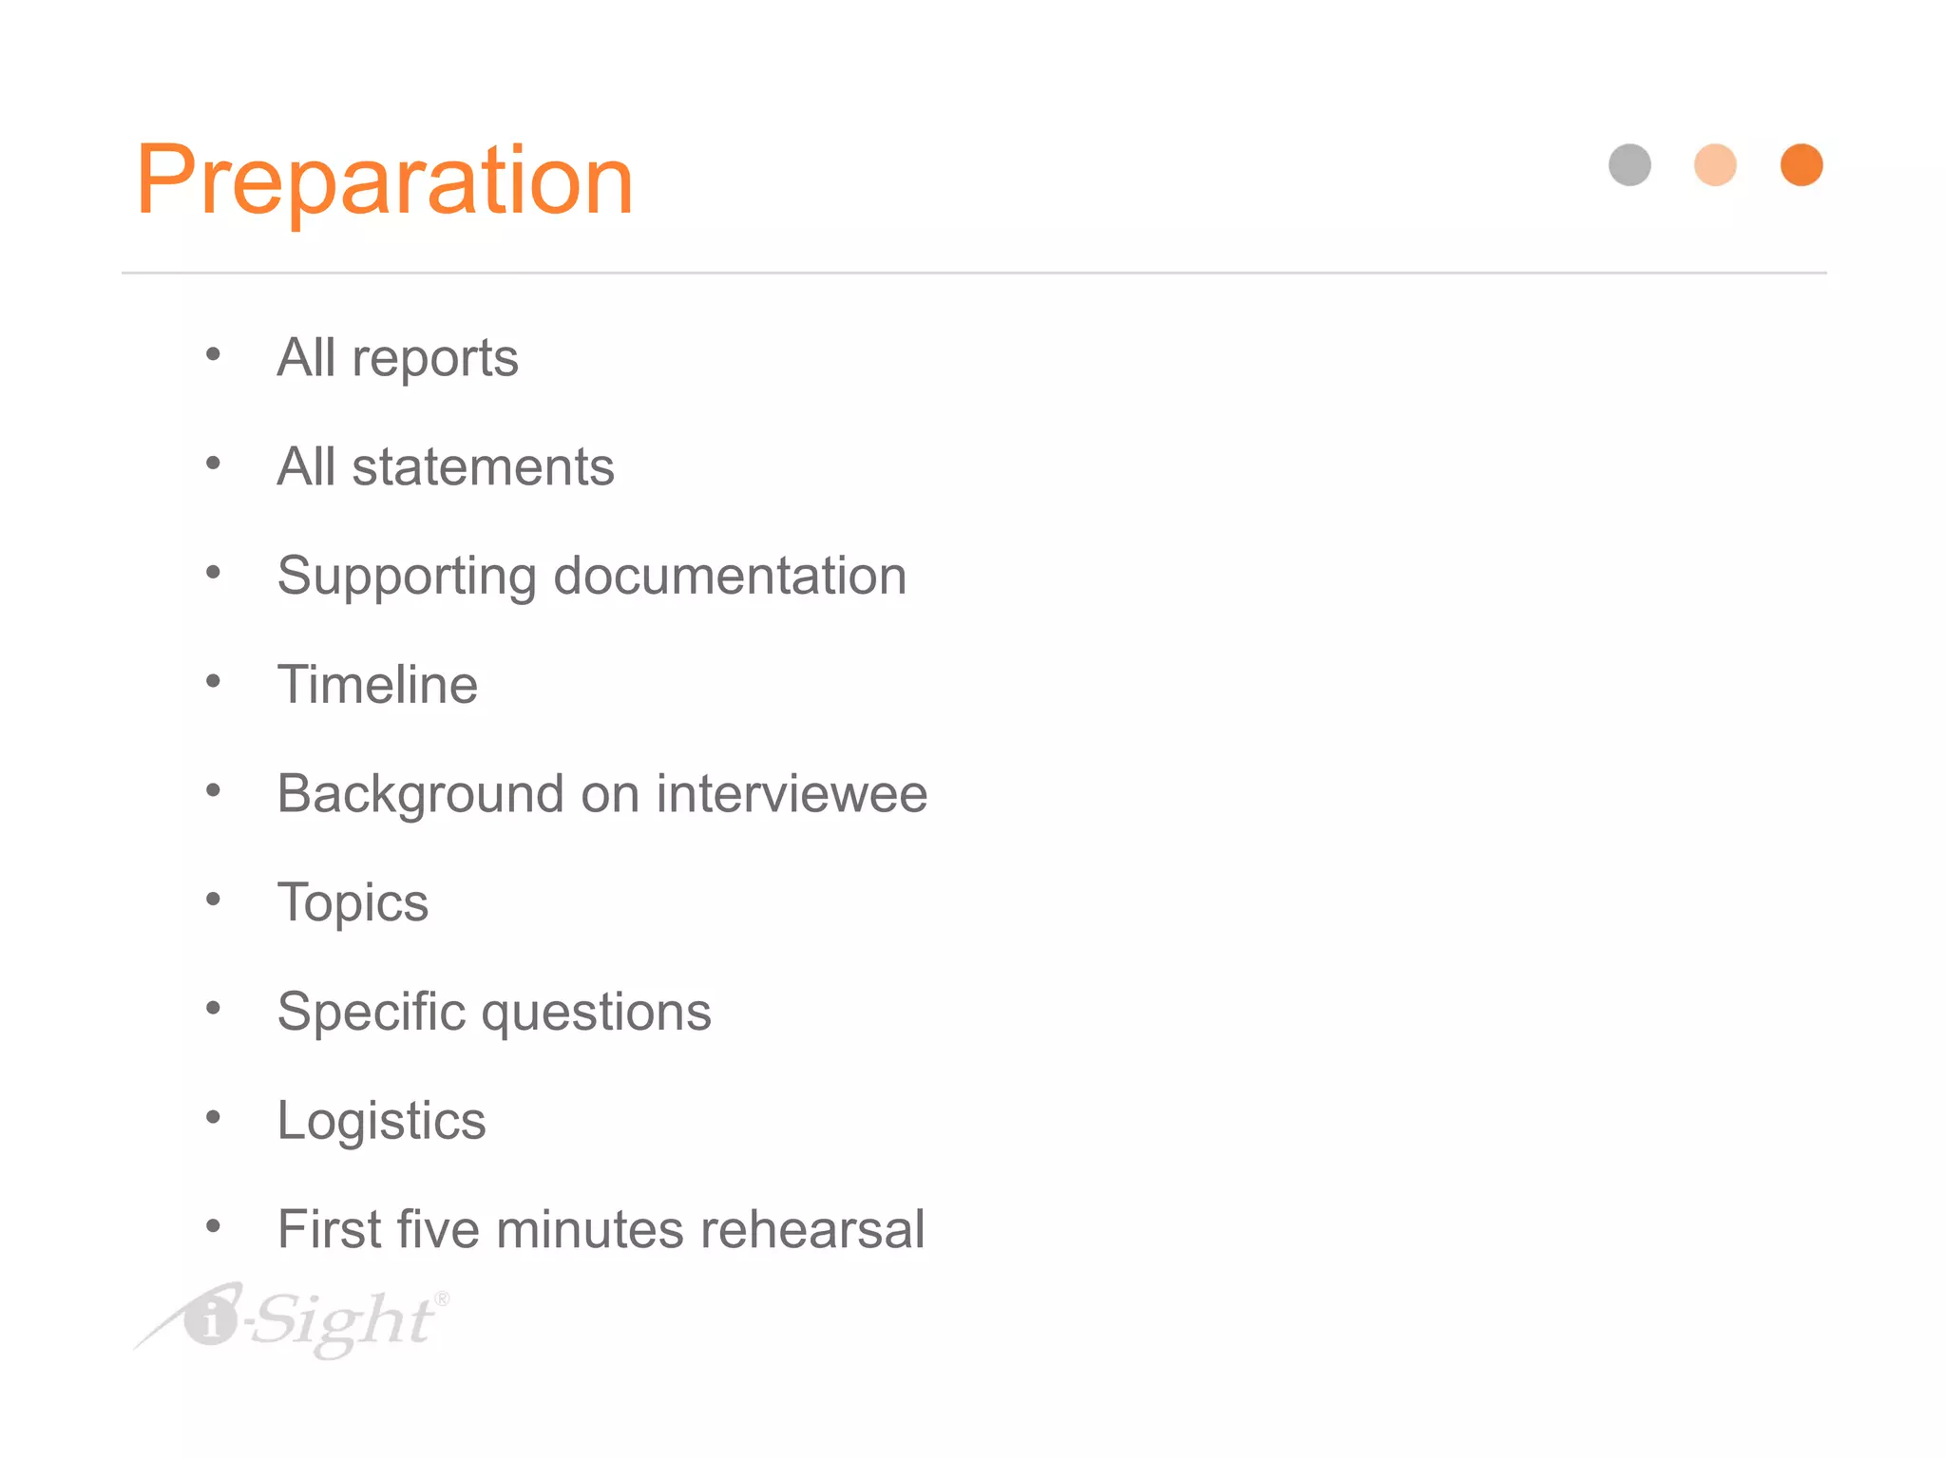Select 'Supporting documentation' line
This screenshot has height=1459, width=1946.
tap(592, 577)
